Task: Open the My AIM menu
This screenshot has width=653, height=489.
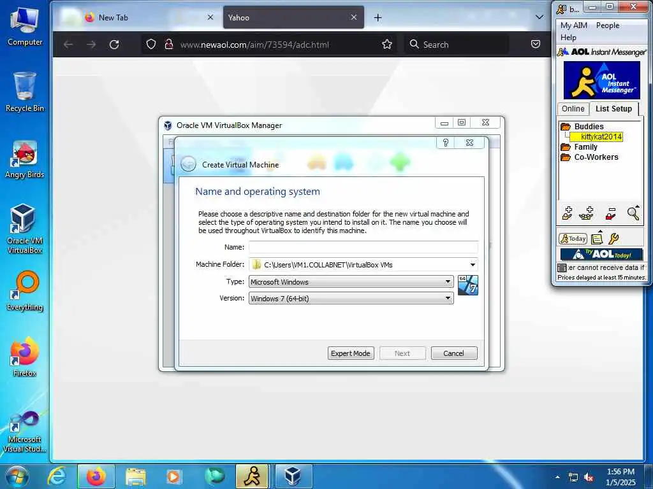Action: pos(573,25)
